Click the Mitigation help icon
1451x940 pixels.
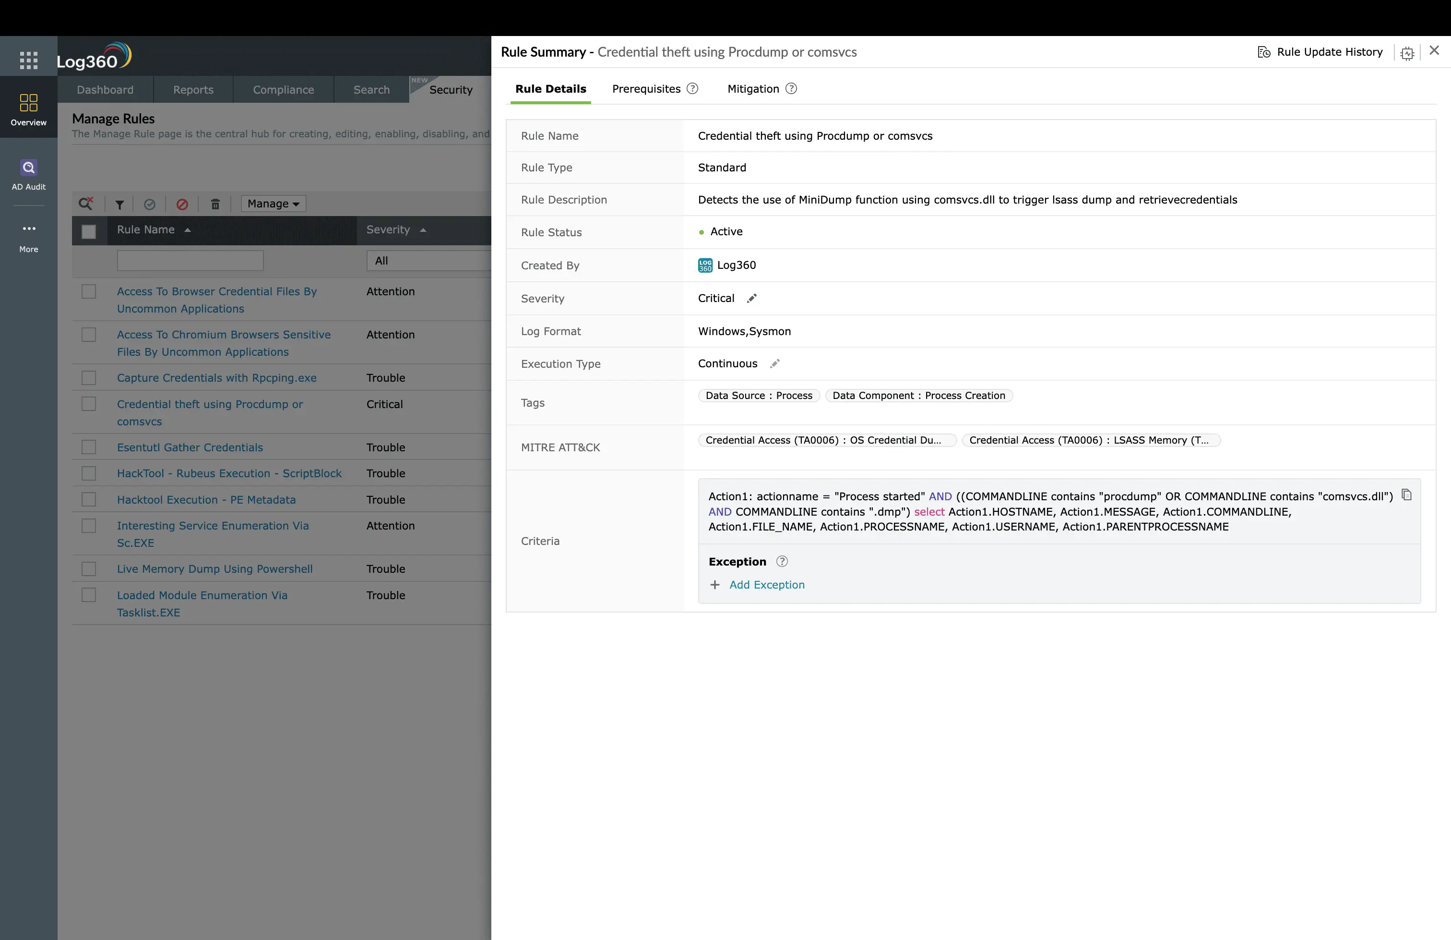pyautogui.click(x=791, y=88)
